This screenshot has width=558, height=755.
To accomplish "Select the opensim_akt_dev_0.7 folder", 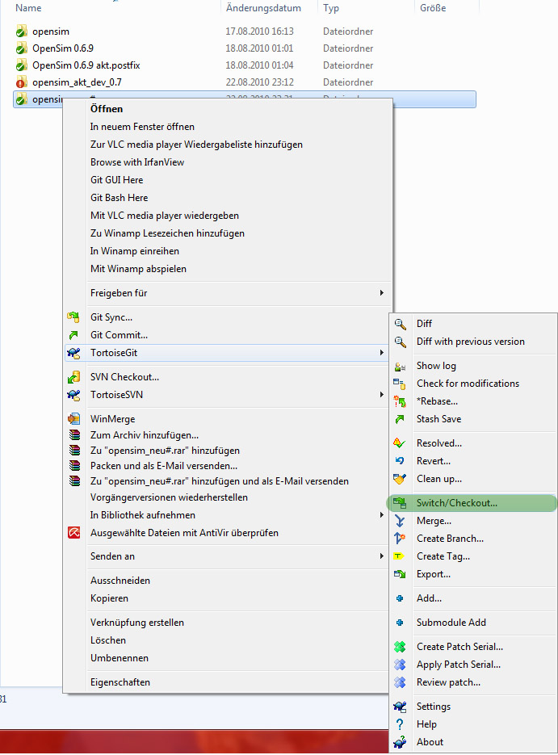I will (244, 82).
